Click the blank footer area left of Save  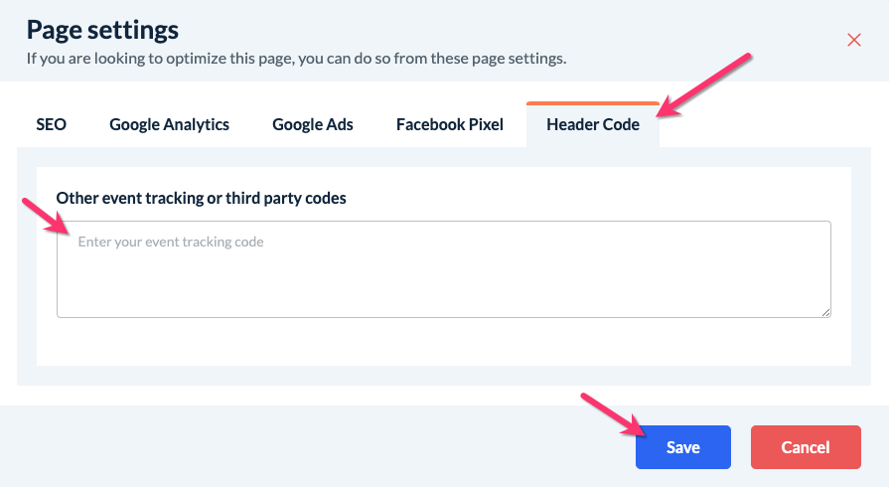[x=298, y=447]
